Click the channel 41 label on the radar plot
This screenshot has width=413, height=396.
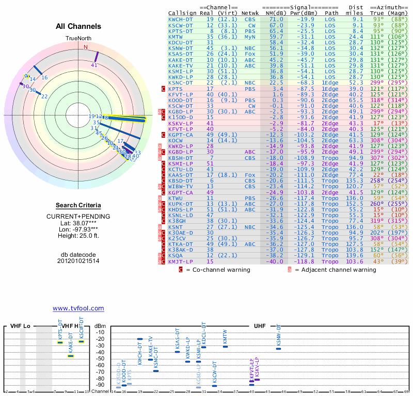(x=94, y=65)
